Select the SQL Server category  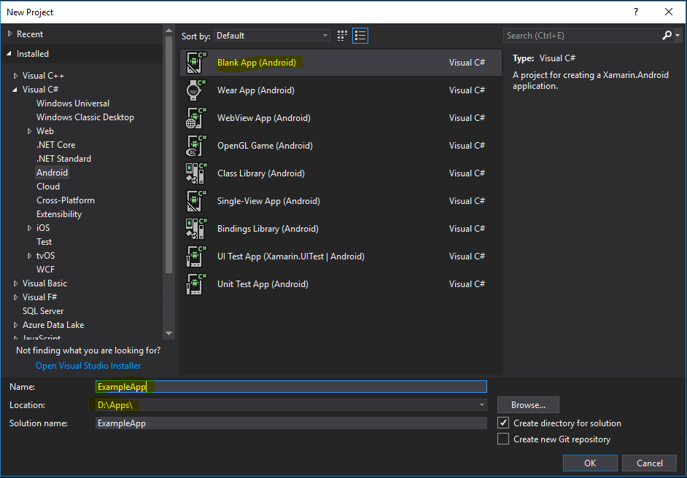pyautogui.click(x=43, y=311)
